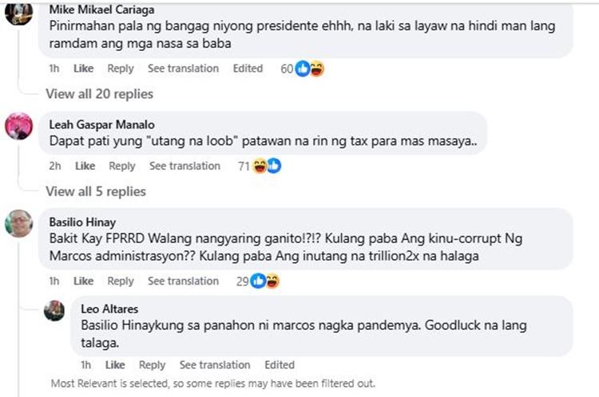The image size is (599, 397).
Task: Like Mike Mikael Cariaga's comment
Action: pos(84,69)
